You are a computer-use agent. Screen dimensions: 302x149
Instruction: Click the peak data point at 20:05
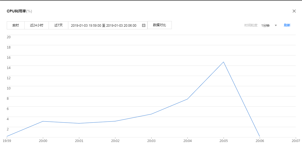point(223,62)
